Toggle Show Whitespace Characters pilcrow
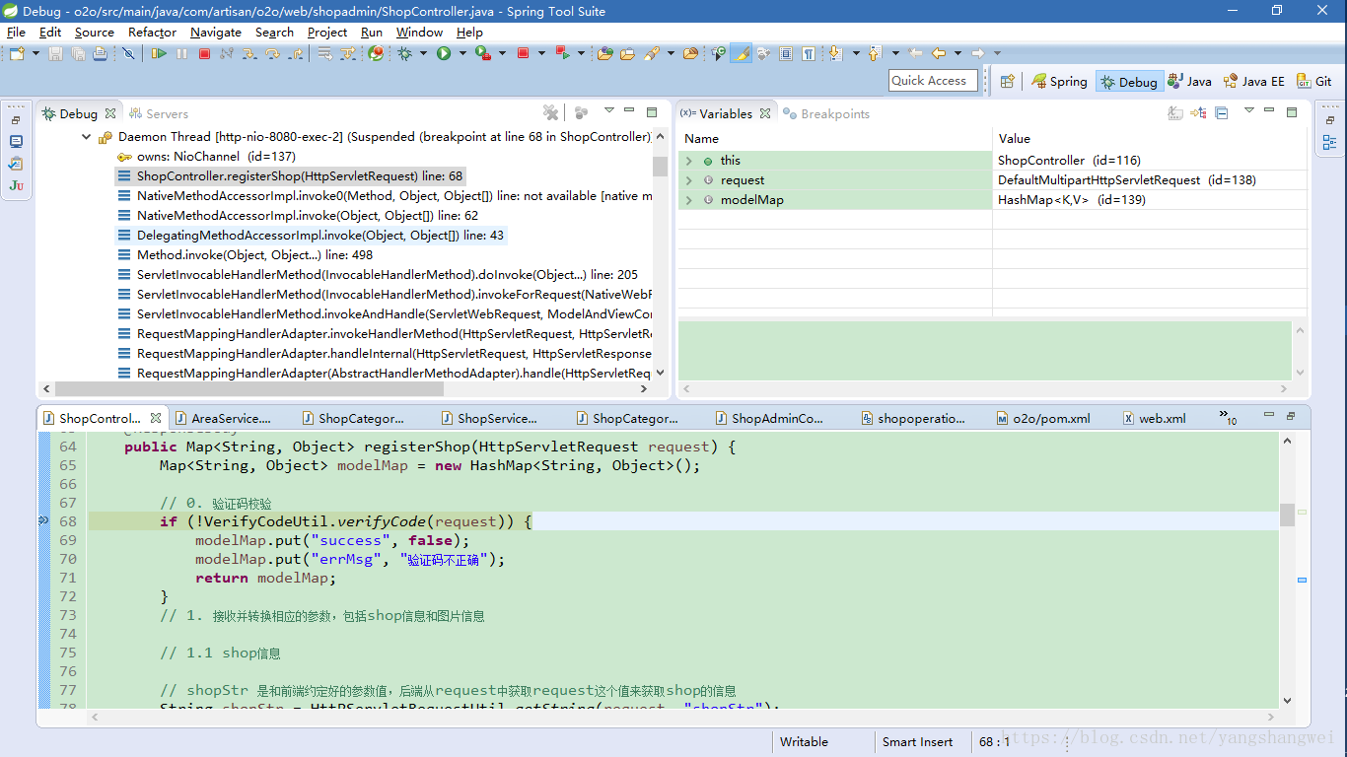The image size is (1347, 757). pyautogui.click(x=809, y=53)
